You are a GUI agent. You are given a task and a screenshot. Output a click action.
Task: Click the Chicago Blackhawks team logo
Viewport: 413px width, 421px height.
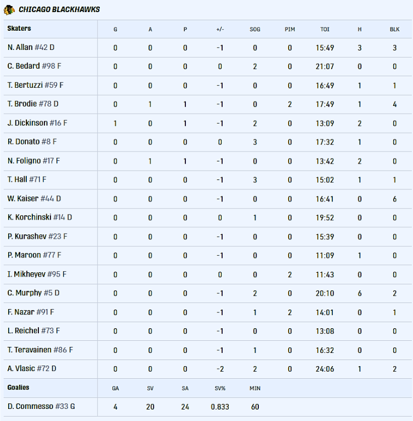point(9,10)
